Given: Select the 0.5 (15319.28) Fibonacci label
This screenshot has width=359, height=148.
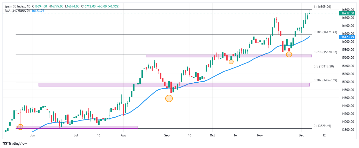Looking at the screenshot, I should (x=323, y=66).
